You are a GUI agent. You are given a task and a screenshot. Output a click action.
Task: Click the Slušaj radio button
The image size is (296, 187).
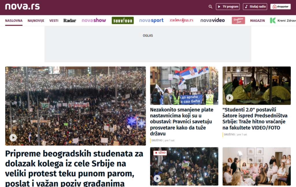[x=255, y=7]
